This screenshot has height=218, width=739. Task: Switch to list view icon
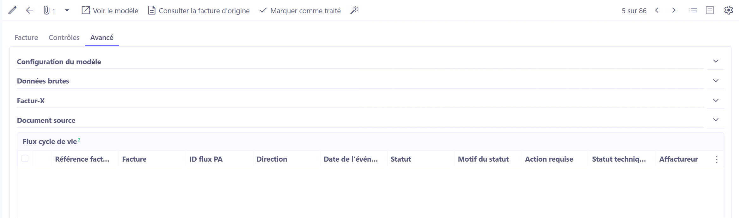pyautogui.click(x=693, y=10)
